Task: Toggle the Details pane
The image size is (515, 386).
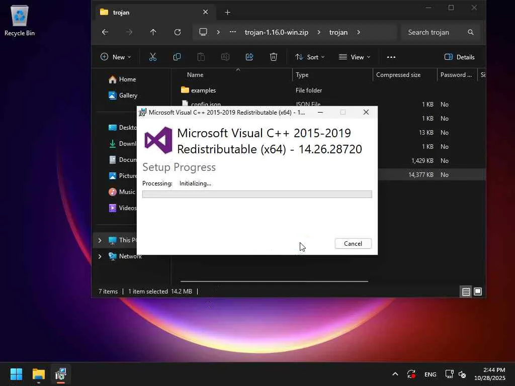Action: click(x=459, y=57)
